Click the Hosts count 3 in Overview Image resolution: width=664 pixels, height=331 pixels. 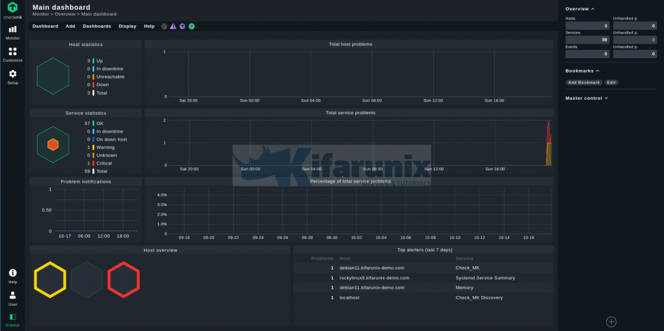point(587,26)
